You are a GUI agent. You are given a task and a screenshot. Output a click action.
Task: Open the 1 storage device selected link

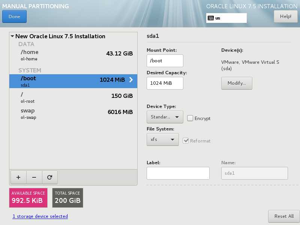[x=40, y=216]
